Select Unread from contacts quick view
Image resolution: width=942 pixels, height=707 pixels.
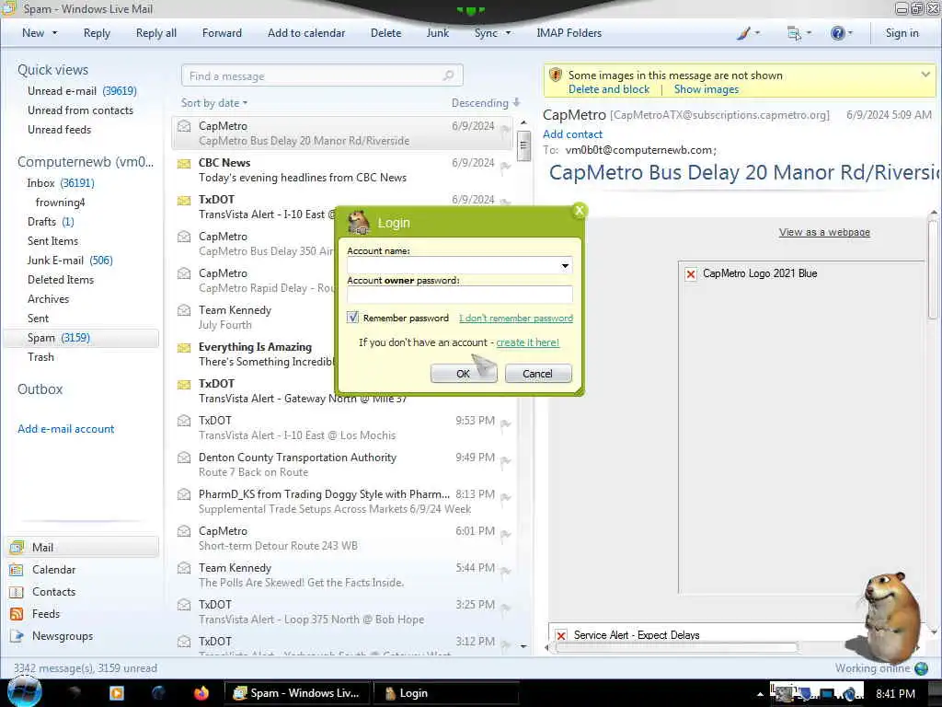[81, 110]
